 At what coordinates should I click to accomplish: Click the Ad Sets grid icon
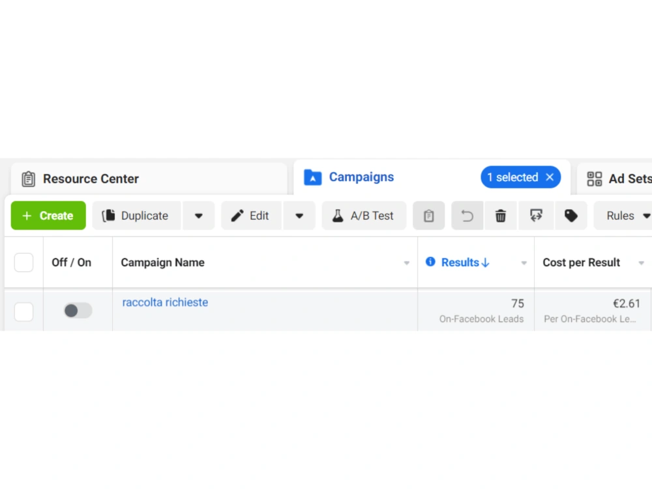594,179
